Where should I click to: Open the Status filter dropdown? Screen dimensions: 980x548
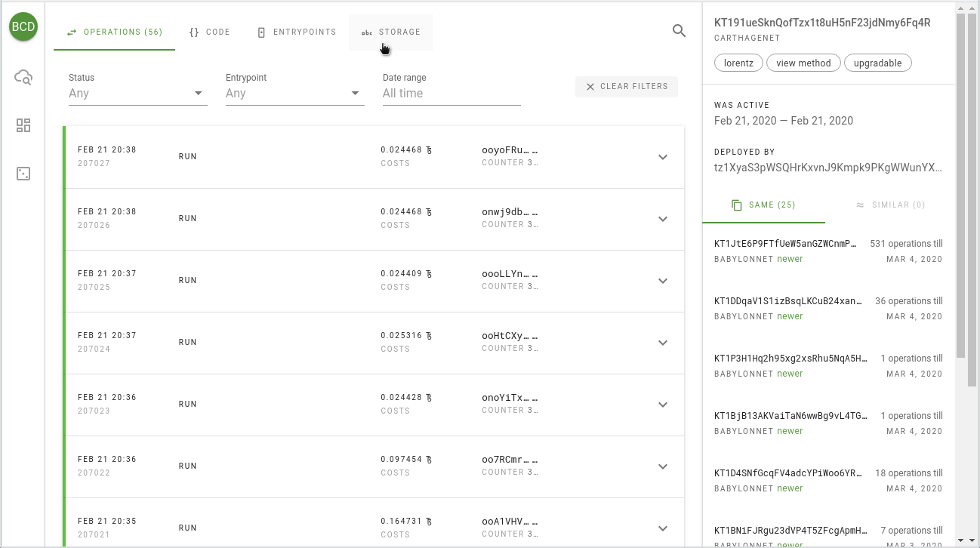point(137,94)
